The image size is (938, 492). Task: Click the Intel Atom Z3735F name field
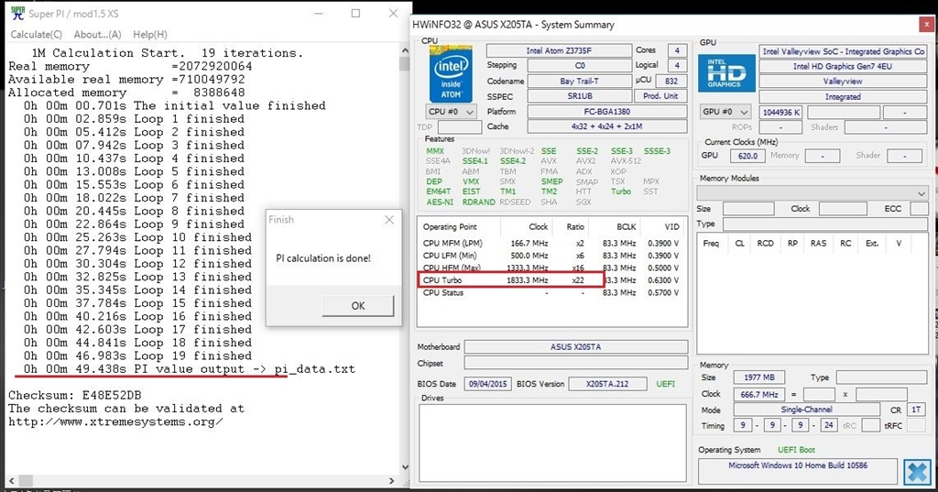click(557, 50)
